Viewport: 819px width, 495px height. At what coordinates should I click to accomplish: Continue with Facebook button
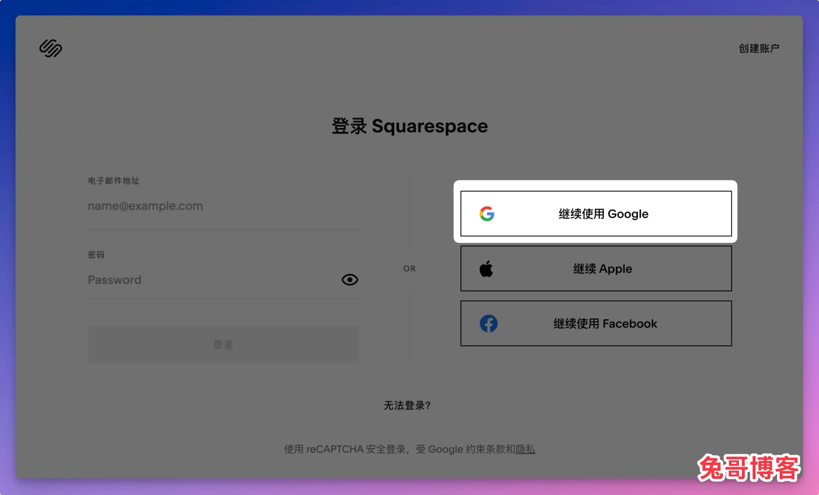(x=596, y=323)
